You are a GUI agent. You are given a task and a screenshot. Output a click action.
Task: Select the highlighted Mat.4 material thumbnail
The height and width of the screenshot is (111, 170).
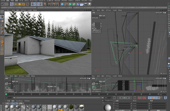pos(60,107)
